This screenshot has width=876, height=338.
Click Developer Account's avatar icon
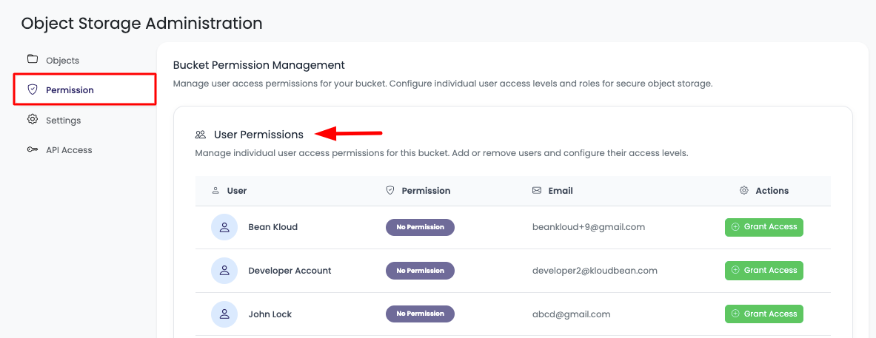point(224,271)
